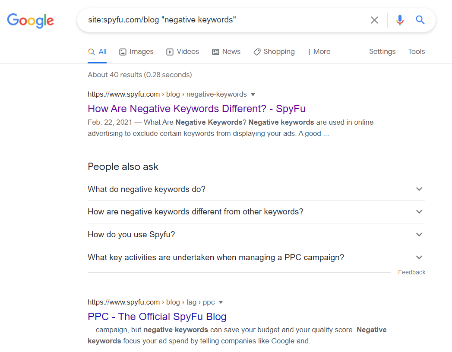
Task: Open the dropdown arrow next to negative-keywords URL
Action: [x=253, y=94]
